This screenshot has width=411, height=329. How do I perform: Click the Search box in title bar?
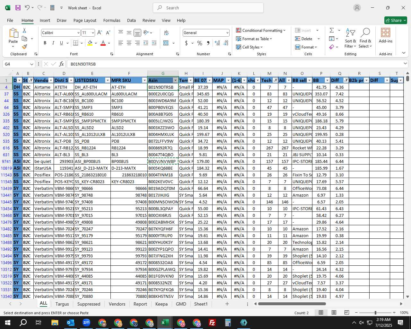point(208,8)
